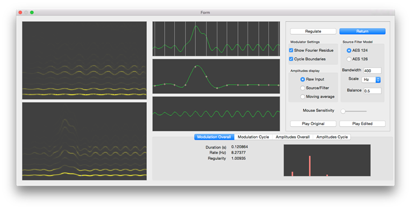411x209 pixels.
Task: Click the upper-left spectrogram panel
Action: pos(85,60)
